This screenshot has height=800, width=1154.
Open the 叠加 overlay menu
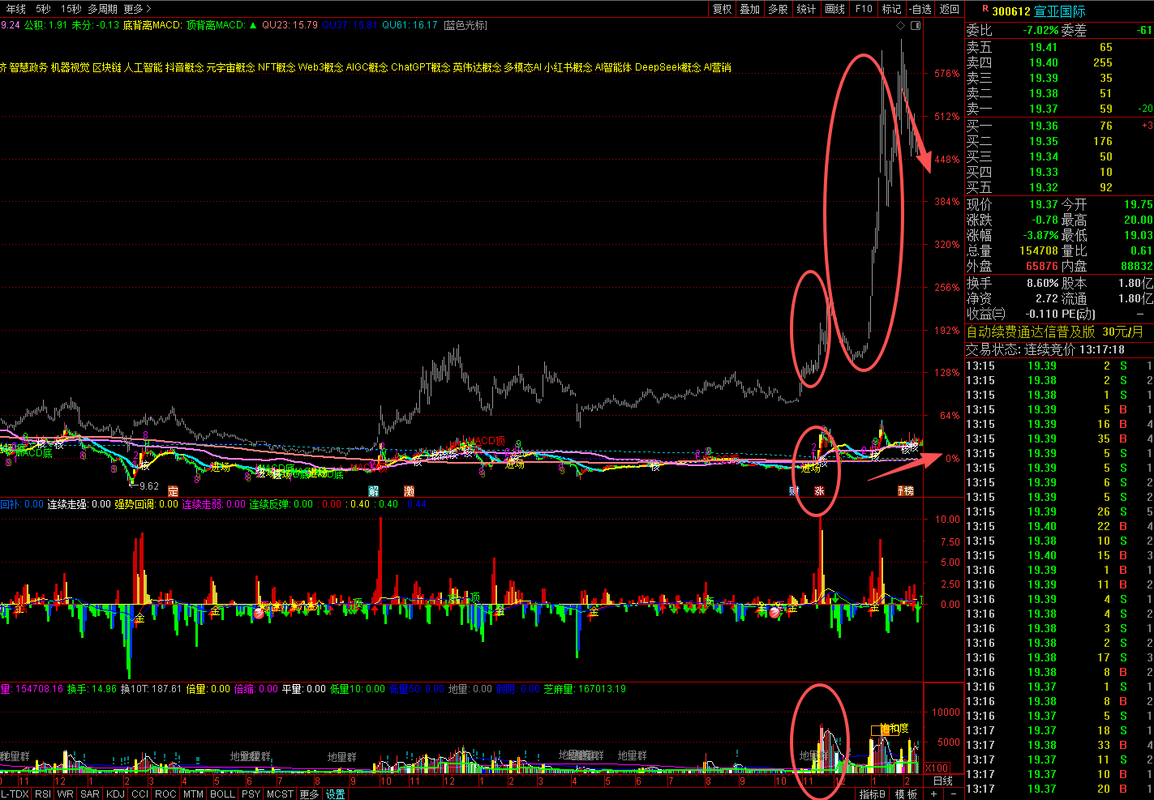750,9
